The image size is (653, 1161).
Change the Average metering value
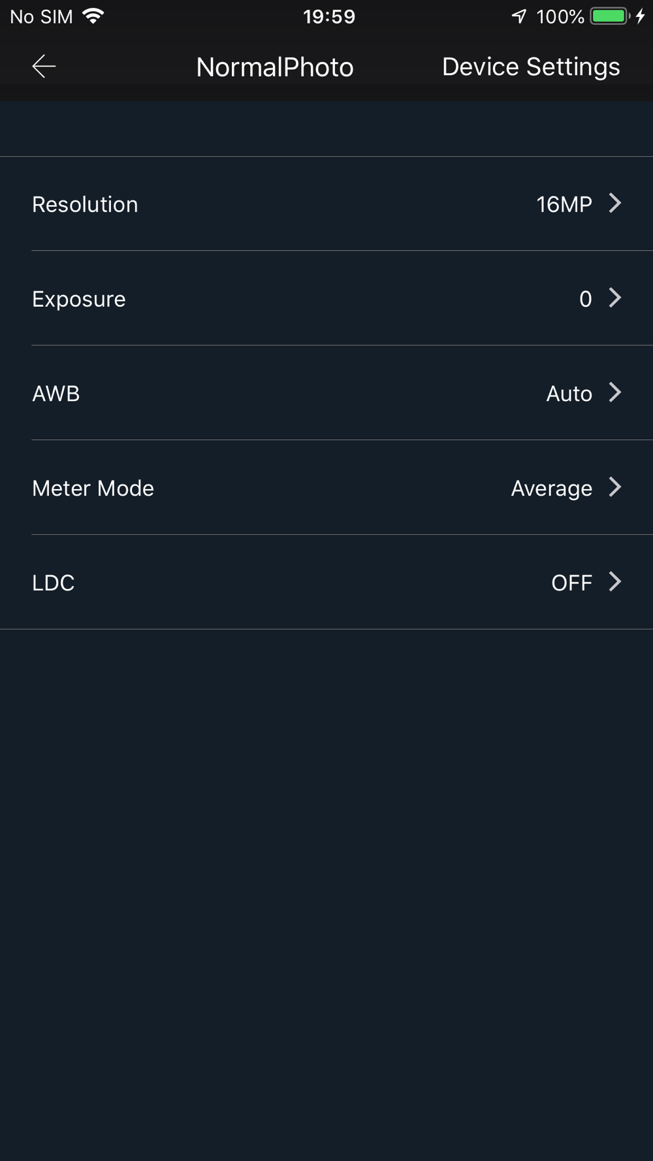point(551,488)
